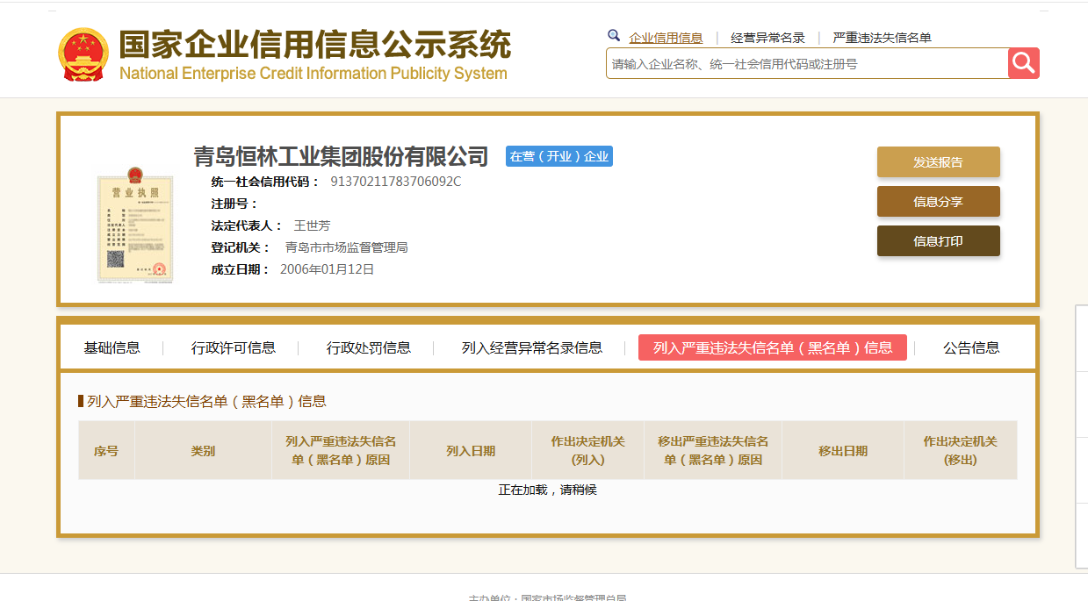Click the 统一社会信用代码 field label
Viewport: 1088px width, 601px height.
(x=265, y=182)
